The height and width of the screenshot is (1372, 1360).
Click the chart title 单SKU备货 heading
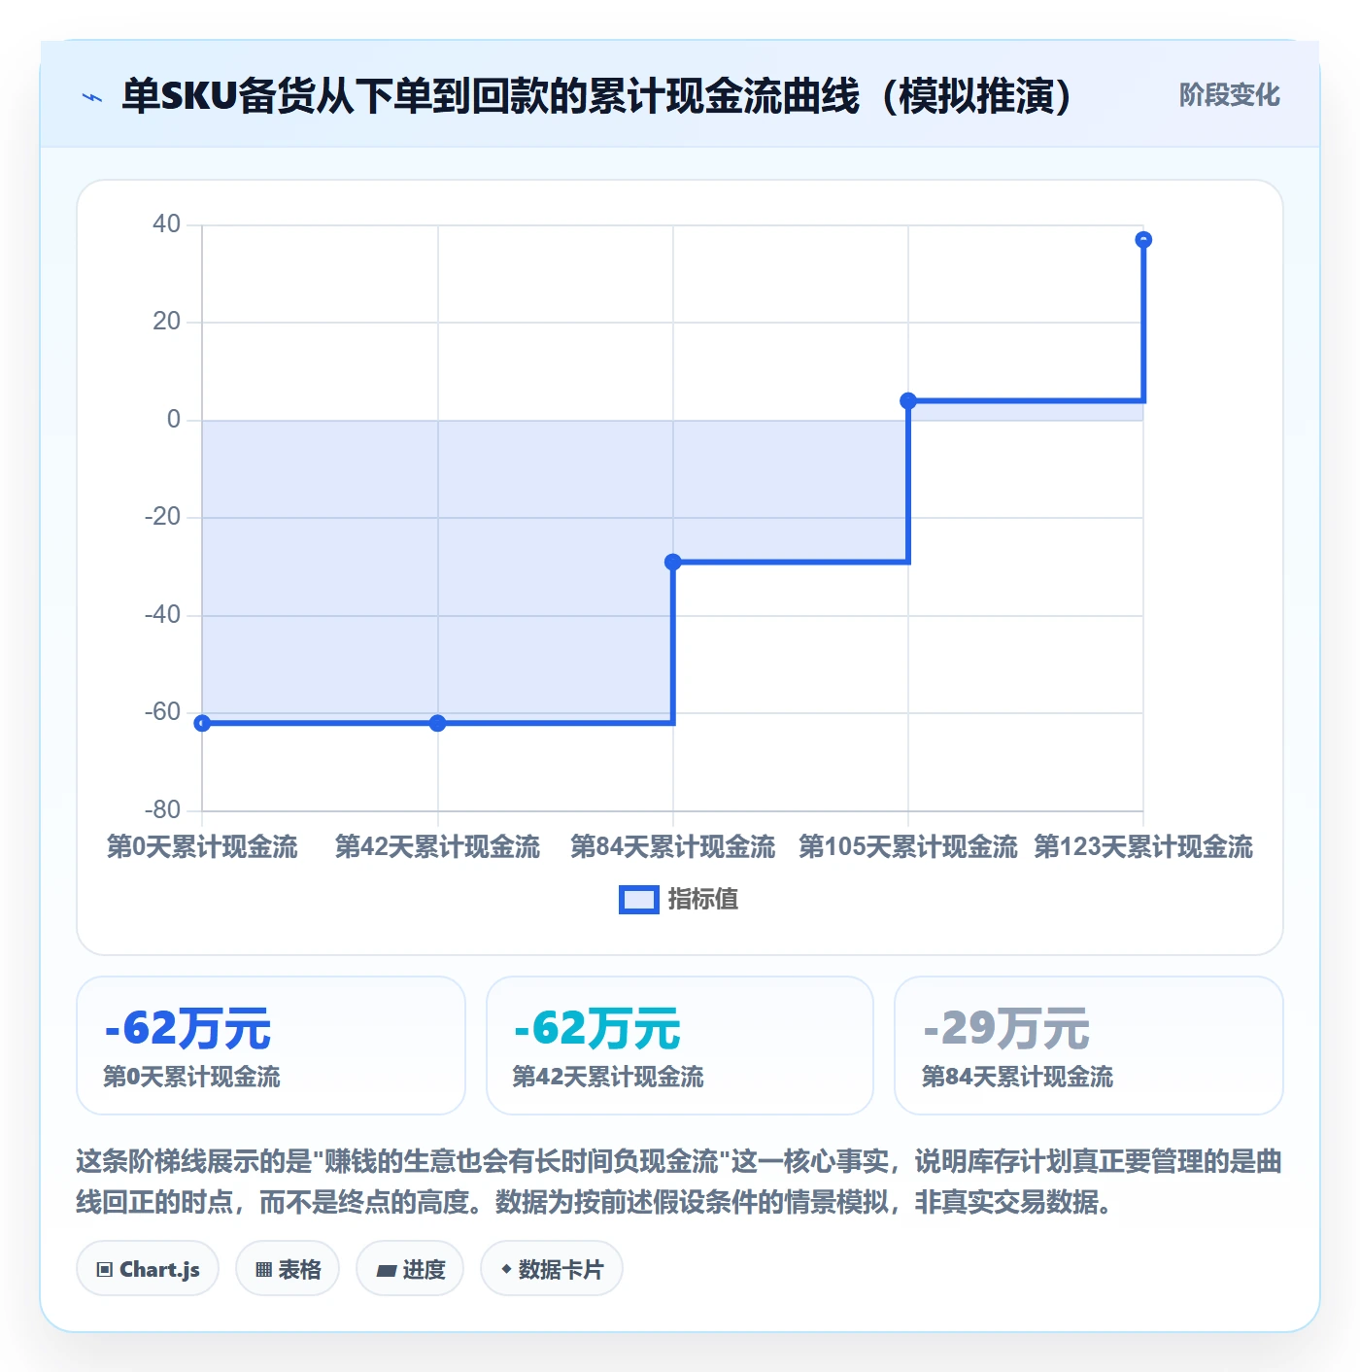[596, 96]
